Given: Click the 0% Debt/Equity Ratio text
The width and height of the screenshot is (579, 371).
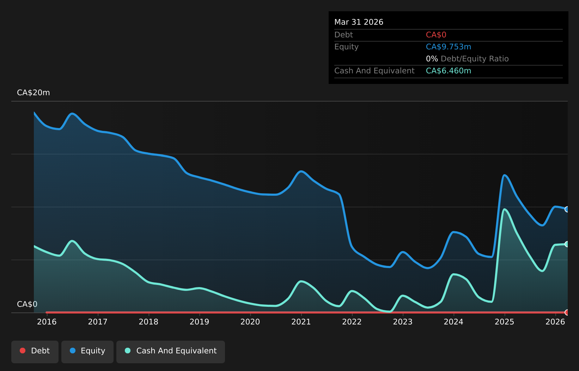Looking at the screenshot, I should click(x=467, y=59).
